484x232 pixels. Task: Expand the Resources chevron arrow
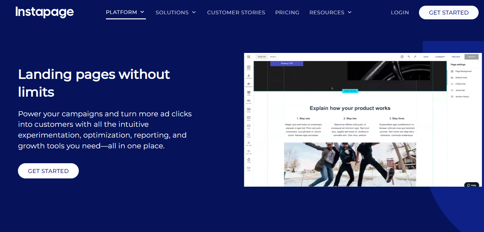pyautogui.click(x=350, y=12)
